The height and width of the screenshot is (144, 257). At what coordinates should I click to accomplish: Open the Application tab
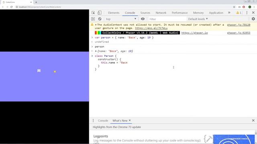pyautogui.click(x=216, y=13)
